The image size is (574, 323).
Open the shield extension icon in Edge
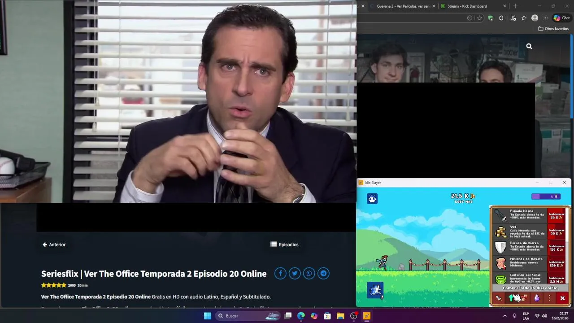[x=491, y=18]
